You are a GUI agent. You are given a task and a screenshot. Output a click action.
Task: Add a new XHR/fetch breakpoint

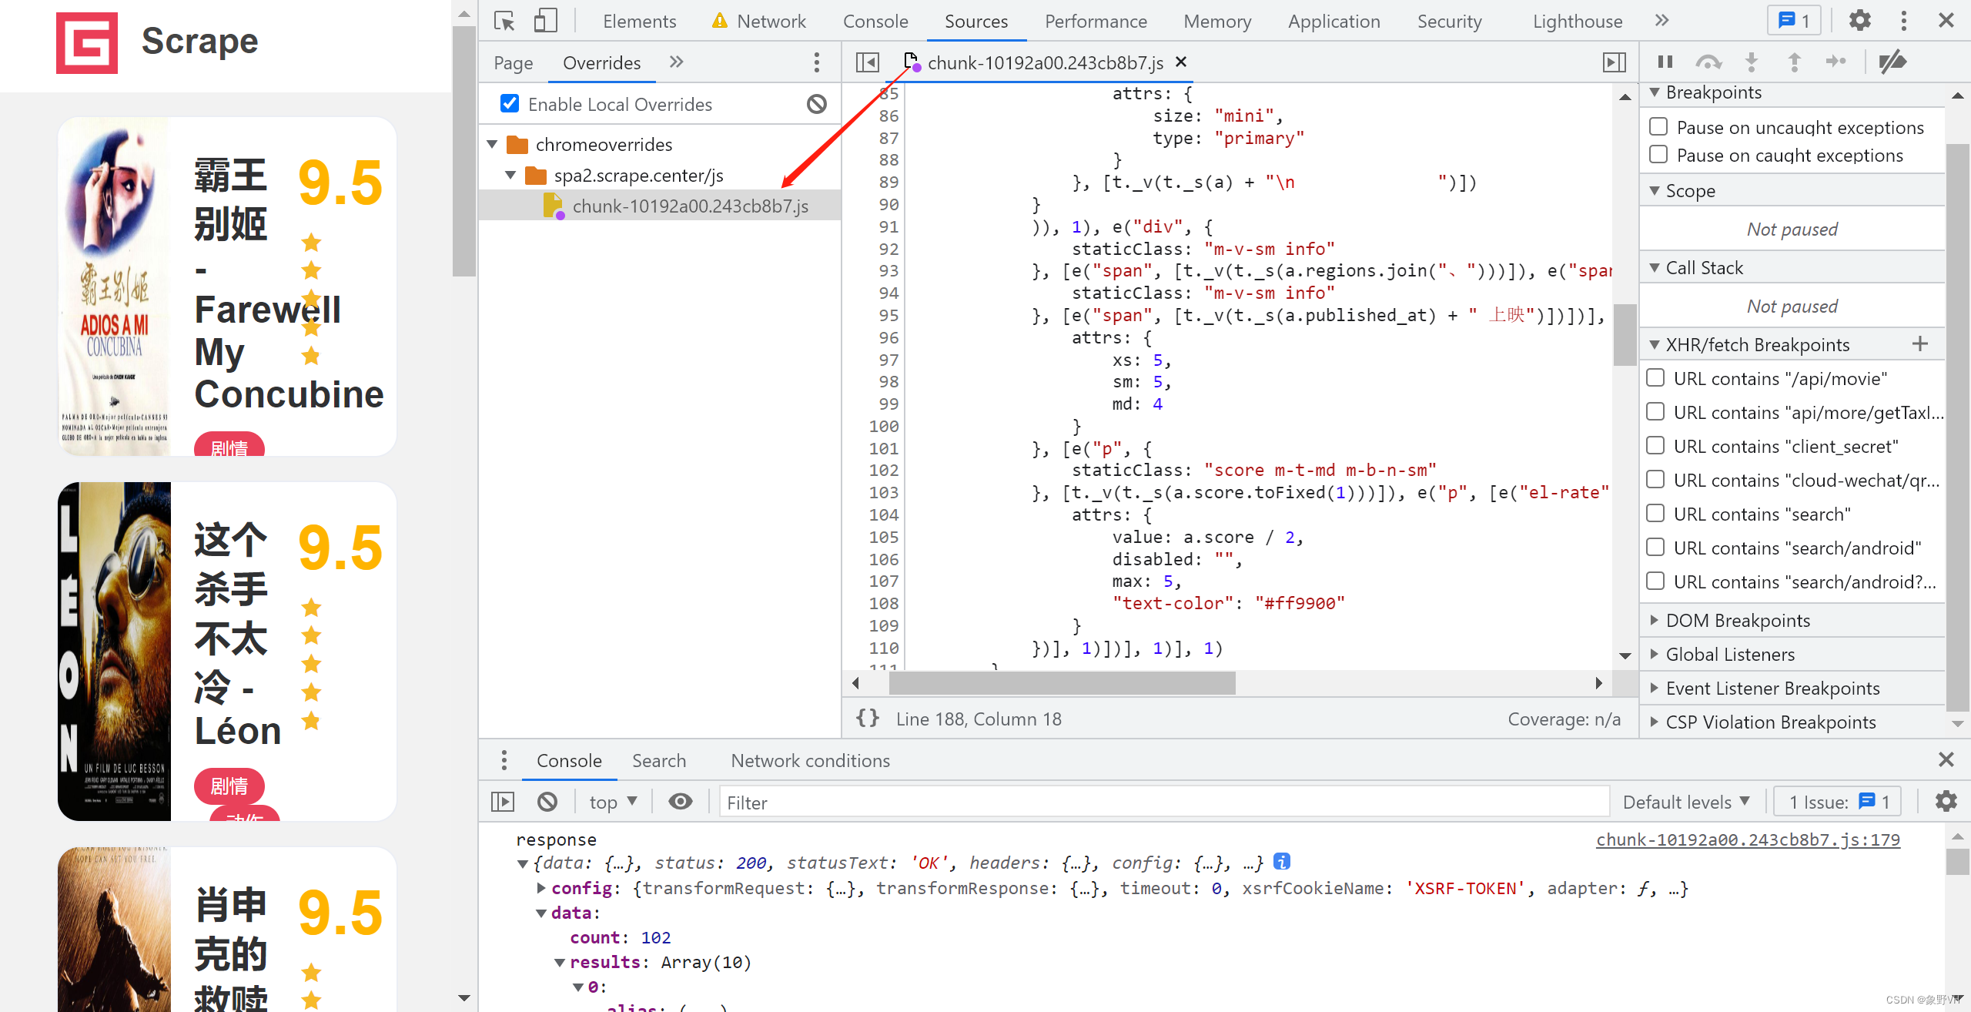pyautogui.click(x=1920, y=344)
